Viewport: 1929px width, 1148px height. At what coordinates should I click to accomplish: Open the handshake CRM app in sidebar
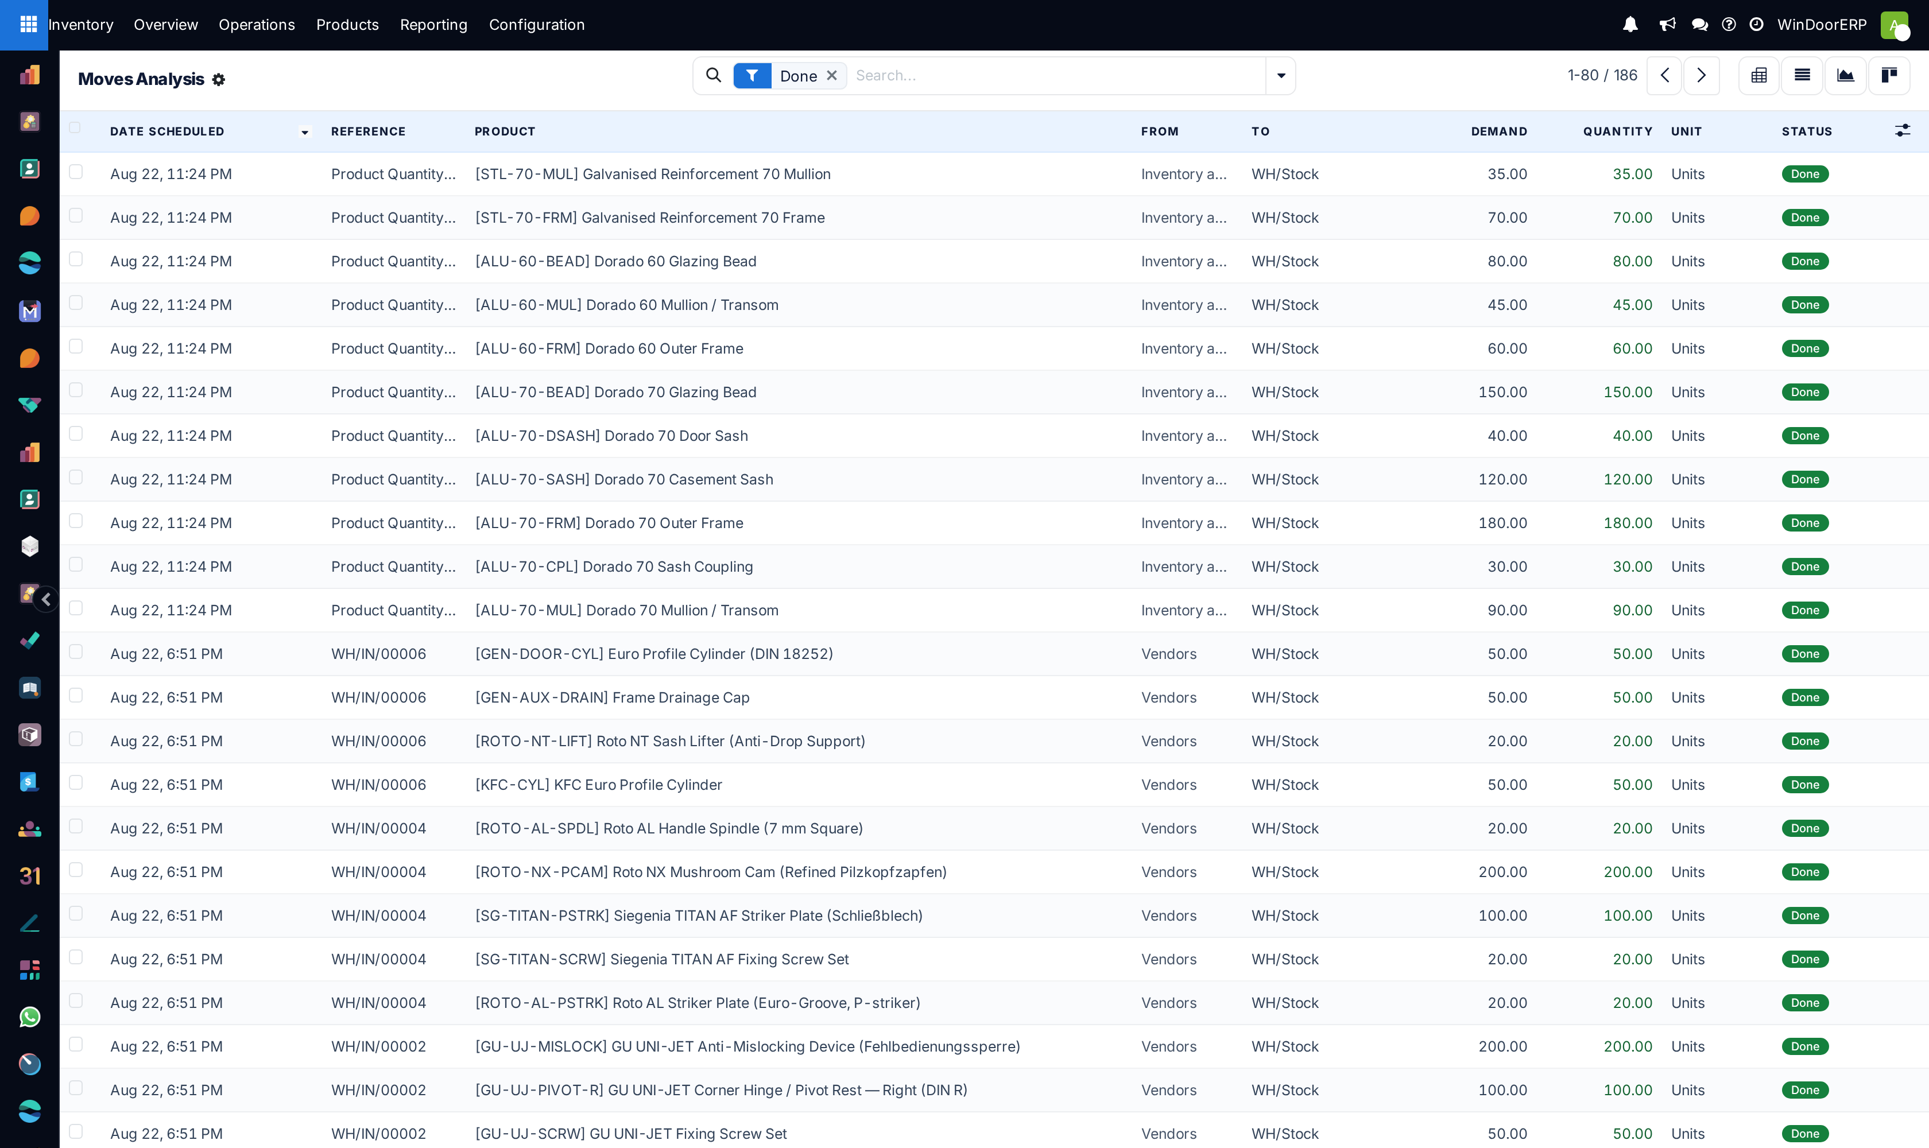click(29, 405)
